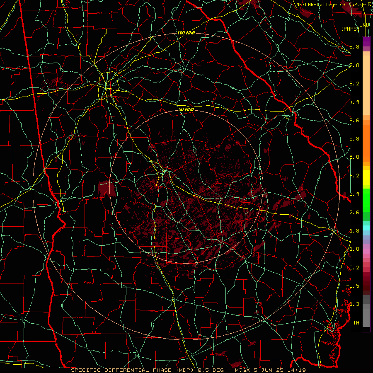Image resolution: width=373 pixels, height=373 pixels.
Task: Pick the purple band atop the color scale
Action: 366,41
